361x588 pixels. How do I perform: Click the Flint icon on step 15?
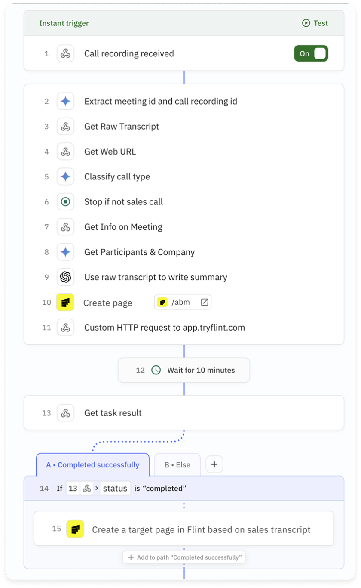pyautogui.click(x=76, y=528)
